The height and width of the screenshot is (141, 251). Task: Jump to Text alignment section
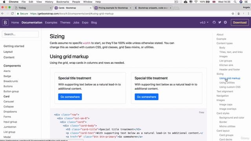click(x=225, y=91)
